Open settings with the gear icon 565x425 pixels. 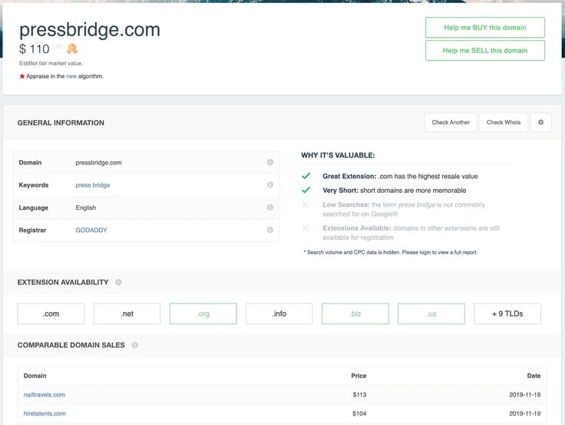pos(540,122)
